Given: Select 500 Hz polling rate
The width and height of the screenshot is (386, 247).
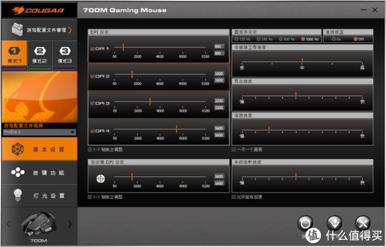Looking at the screenshot, I should coord(280,39).
